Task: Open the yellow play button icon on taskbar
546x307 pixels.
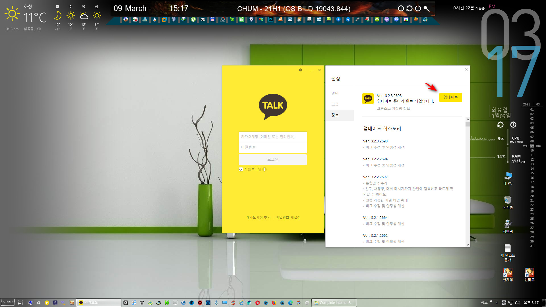Action: (x=47, y=302)
